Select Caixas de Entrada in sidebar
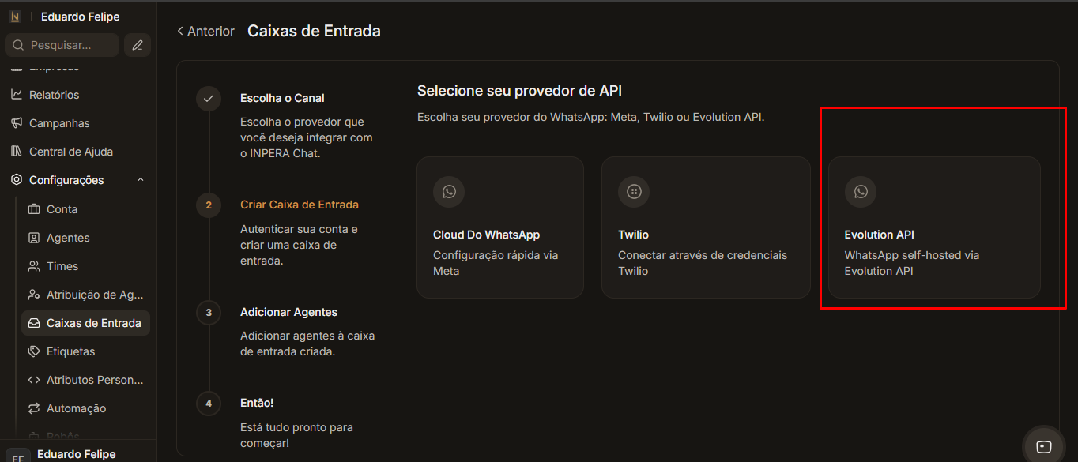The height and width of the screenshot is (462, 1078). pyautogui.click(x=86, y=323)
